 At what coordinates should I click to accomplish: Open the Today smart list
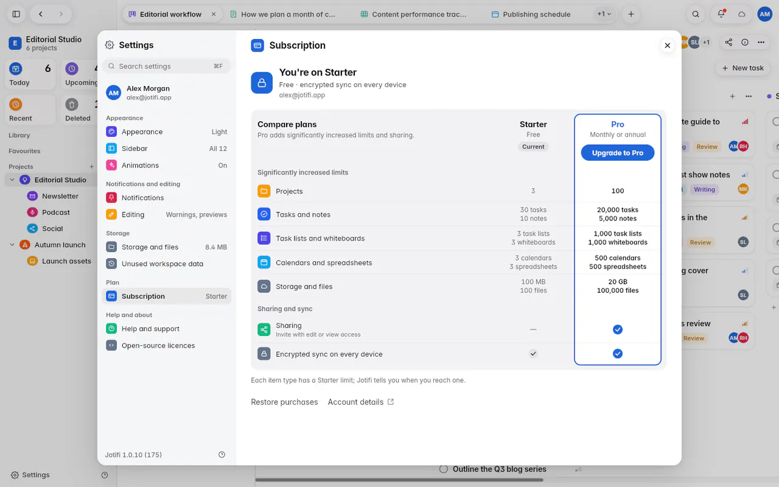30,75
